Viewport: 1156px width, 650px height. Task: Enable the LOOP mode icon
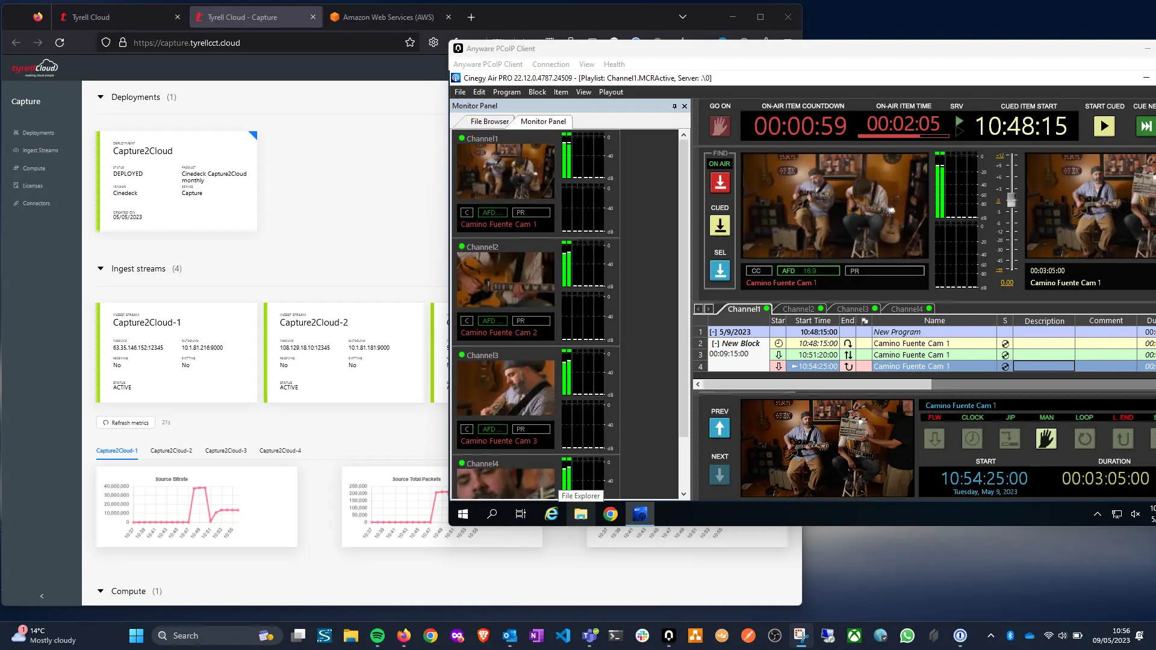pyautogui.click(x=1084, y=439)
